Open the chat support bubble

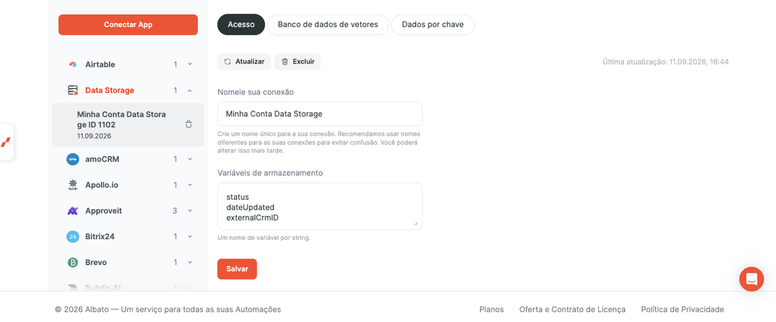click(x=751, y=279)
